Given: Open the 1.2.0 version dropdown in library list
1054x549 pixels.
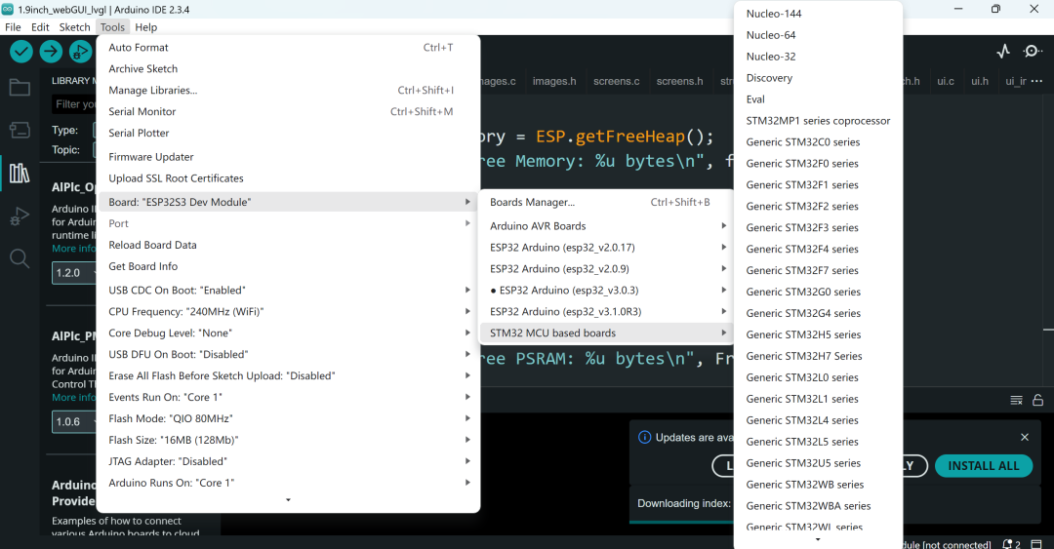Looking at the screenshot, I should (x=74, y=273).
